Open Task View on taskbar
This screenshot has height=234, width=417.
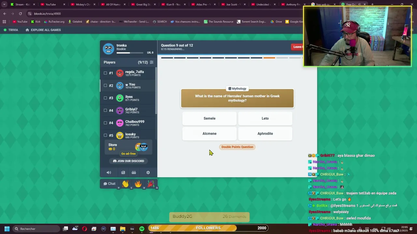point(65,229)
